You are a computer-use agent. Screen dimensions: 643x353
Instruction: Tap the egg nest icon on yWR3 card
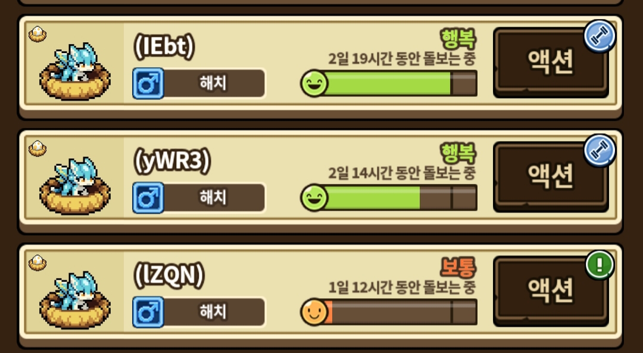[38, 148]
